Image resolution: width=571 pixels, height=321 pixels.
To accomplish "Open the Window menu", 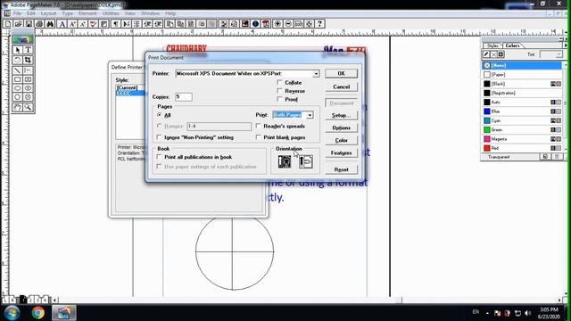I will pos(150,13).
